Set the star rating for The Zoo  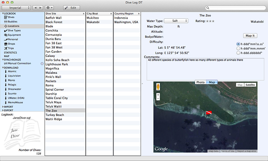click(210, 21)
